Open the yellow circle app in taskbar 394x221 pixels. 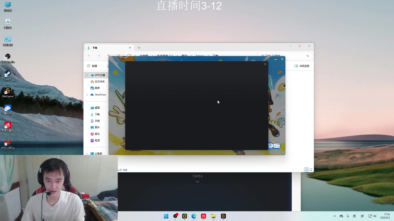click(184, 216)
